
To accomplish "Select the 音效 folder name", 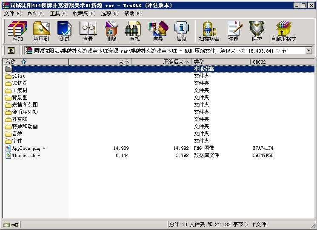I will (17, 134).
